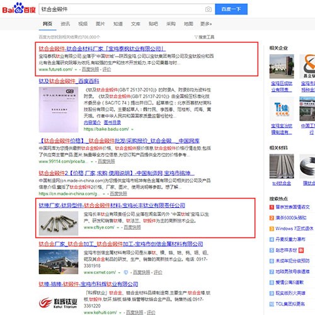Expand the 更多» tab menu

click(206, 24)
